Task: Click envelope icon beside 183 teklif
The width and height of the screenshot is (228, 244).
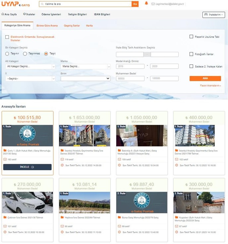Action: coord(5,159)
